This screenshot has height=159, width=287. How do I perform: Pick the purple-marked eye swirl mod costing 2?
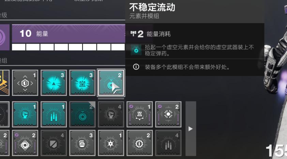tap(25, 143)
